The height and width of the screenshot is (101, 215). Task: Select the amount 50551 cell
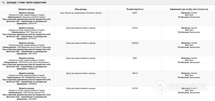click(135, 13)
